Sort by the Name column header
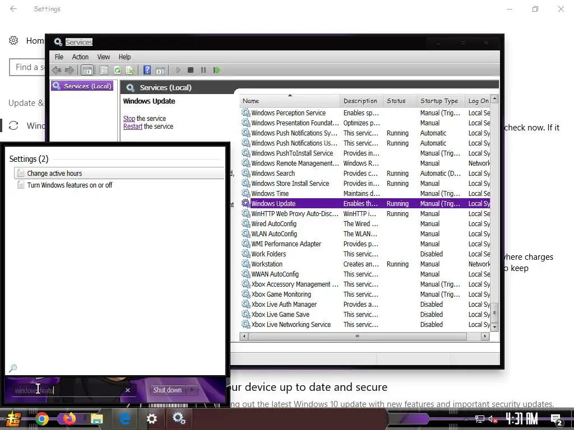 290,101
